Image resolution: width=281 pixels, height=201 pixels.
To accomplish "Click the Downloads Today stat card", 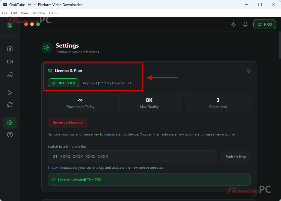I will pos(80,102).
